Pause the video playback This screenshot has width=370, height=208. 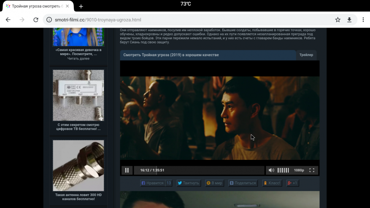[127, 170]
